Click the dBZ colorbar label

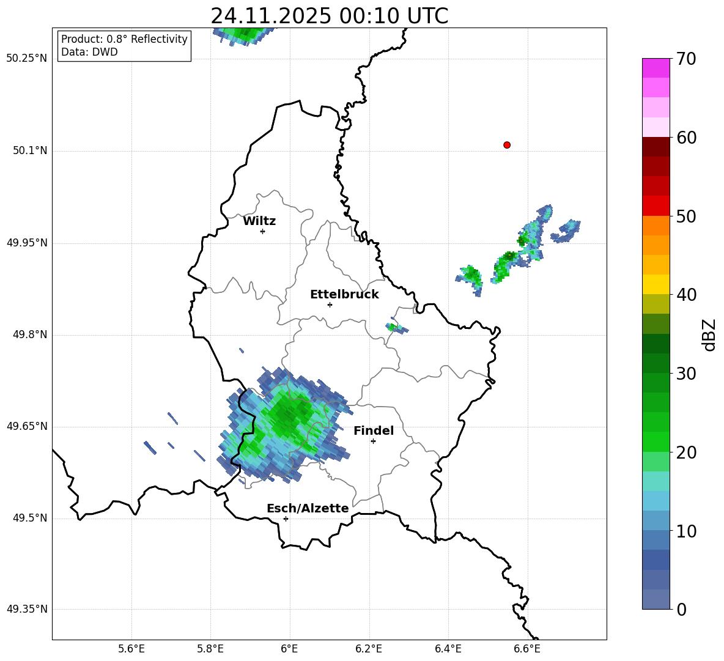[x=710, y=334]
